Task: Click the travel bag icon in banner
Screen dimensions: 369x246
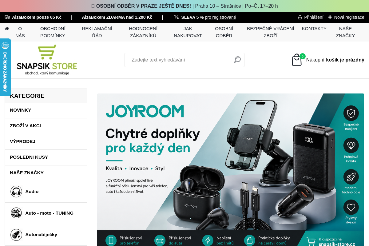Action: 250,240
